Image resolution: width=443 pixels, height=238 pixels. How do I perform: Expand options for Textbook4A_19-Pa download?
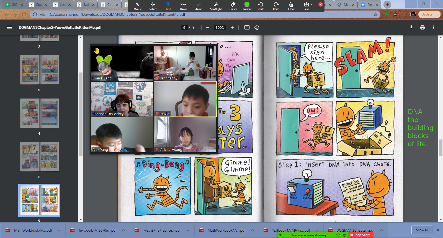click(x=317, y=230)
